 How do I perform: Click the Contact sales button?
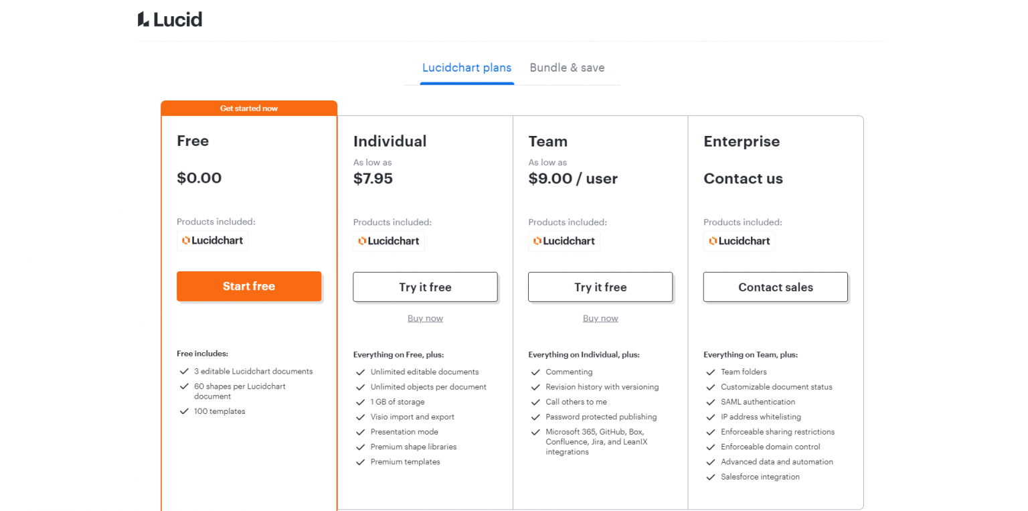pos(775,287)
